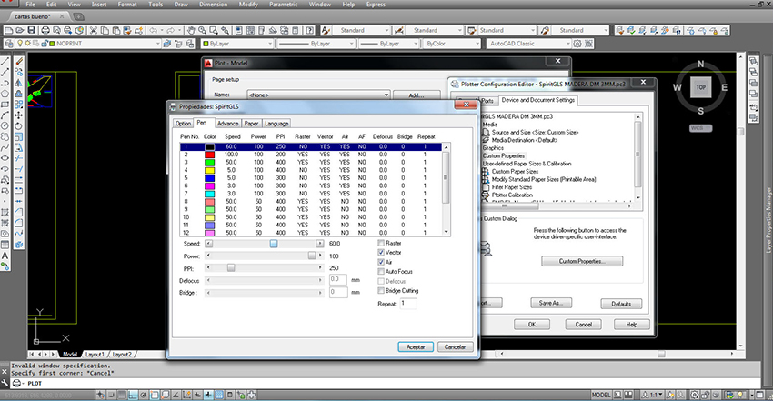Click the Speed slider thumb
The height and width of the screenshot is (401, 773).
tap(274, 244)
